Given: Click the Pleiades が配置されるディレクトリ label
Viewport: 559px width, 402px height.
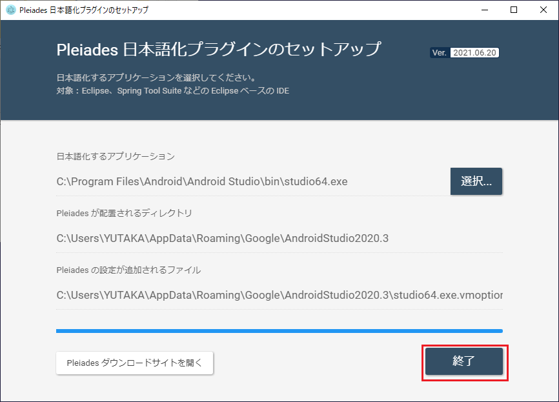Looking at the screenshot, I should [124, 213].
